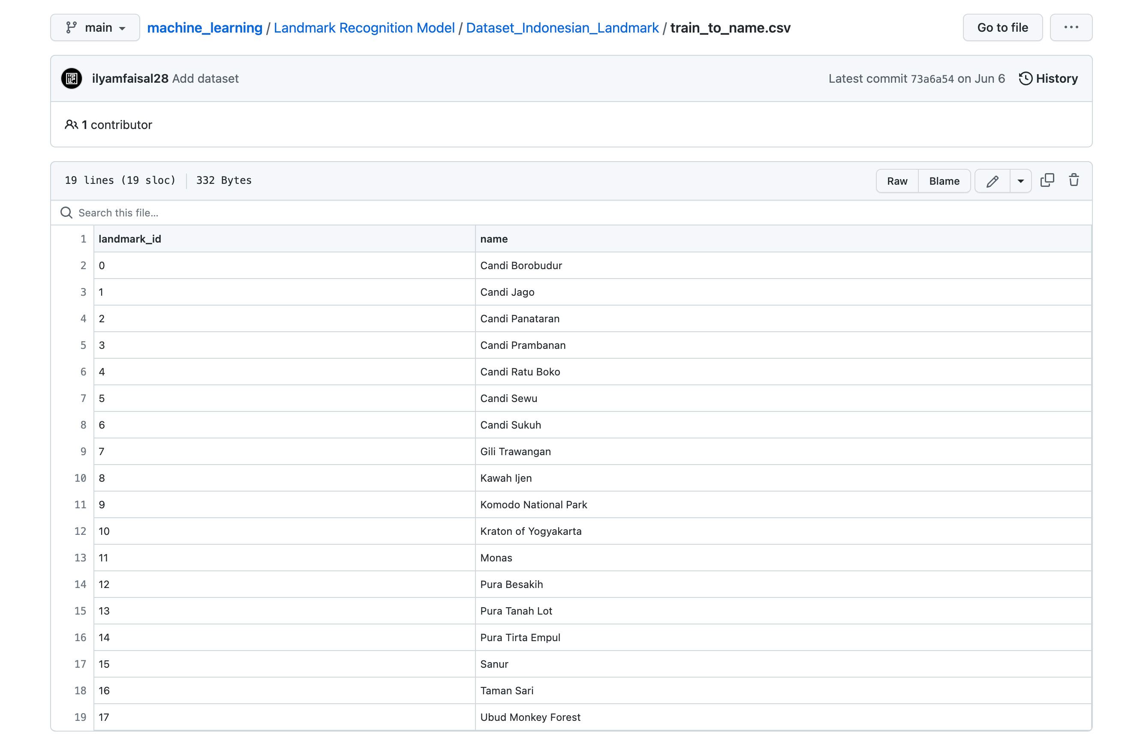The height and width of the screenshot is (750, 1143).
Task: Open the three-dots more options menu
Action: [x=1071, y=27]
